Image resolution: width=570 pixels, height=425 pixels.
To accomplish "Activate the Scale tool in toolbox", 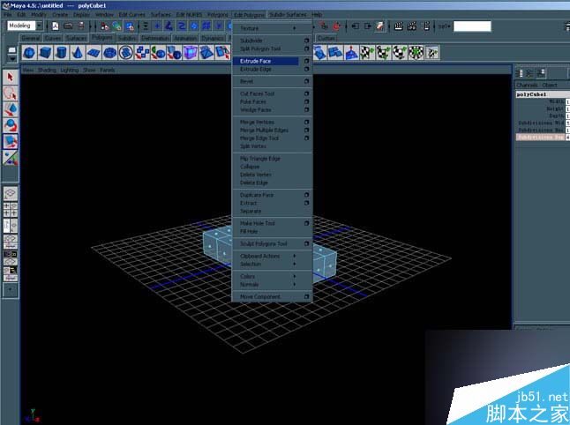I will (11, 141).
